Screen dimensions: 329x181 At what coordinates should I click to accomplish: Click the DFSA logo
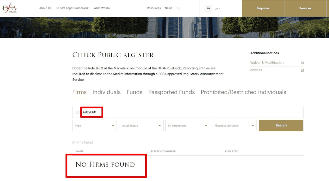pyautogui.click(x=10, y=8)
